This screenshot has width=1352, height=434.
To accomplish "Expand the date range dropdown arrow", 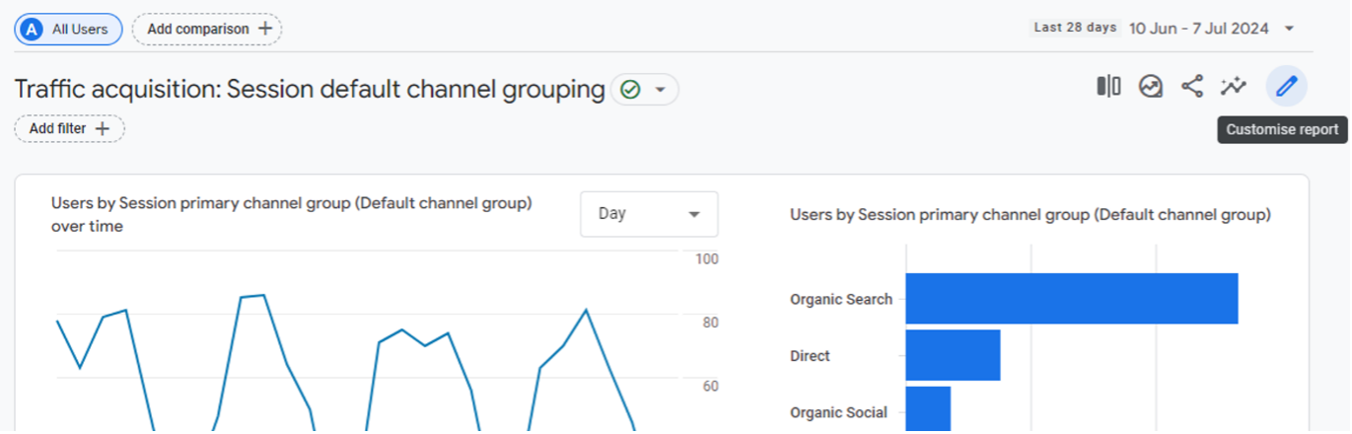I will coord(1289,29).
